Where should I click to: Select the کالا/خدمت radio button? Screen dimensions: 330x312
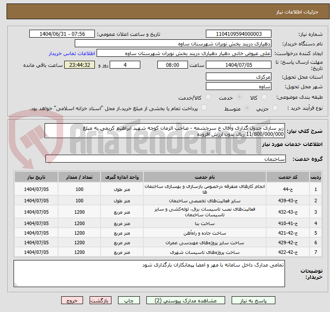208,97
